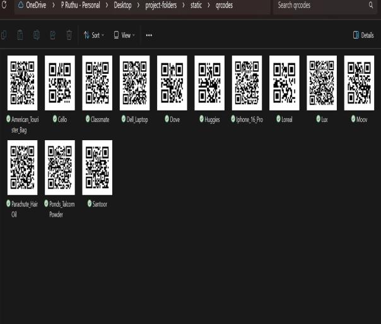The width and height of the screenshot is (381, 324).
Task: Expand chevron after Desktop breadcrumb
Action: pyautogui.click(x=138, y=5)
